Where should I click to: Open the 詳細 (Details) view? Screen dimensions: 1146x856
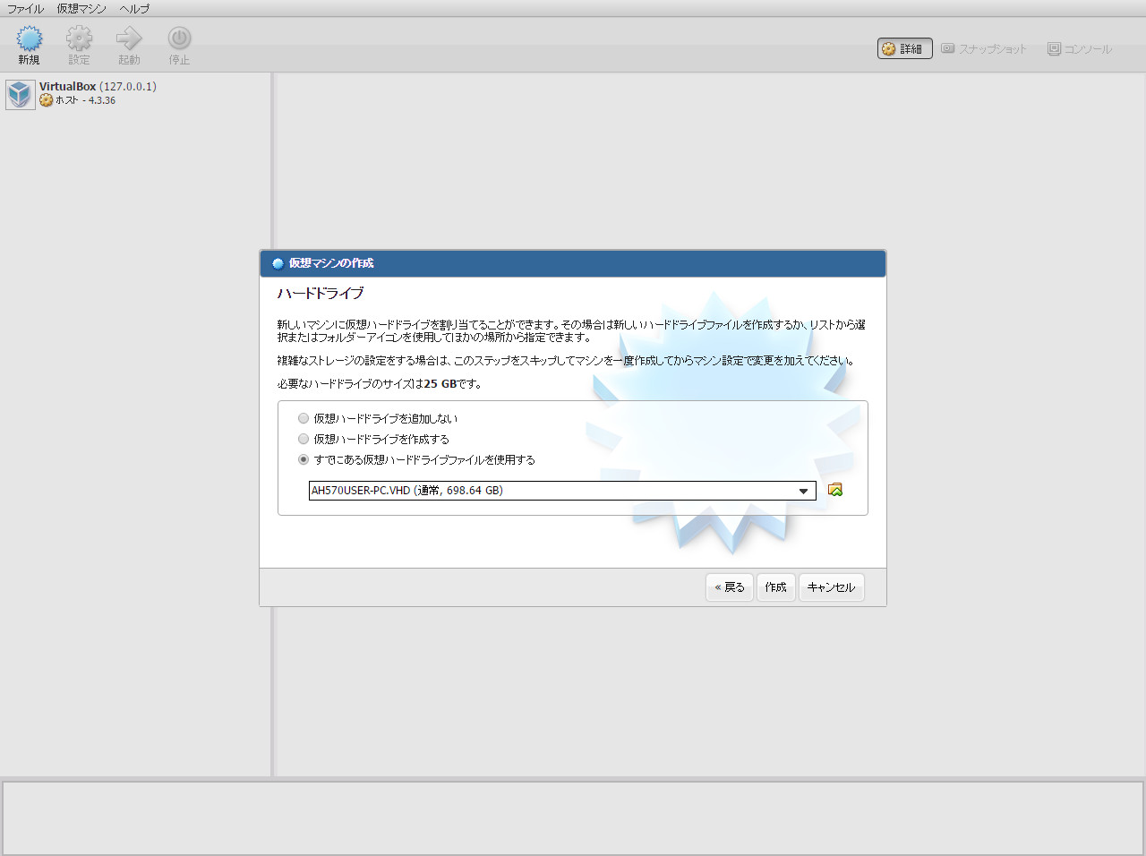coord(904,48)
